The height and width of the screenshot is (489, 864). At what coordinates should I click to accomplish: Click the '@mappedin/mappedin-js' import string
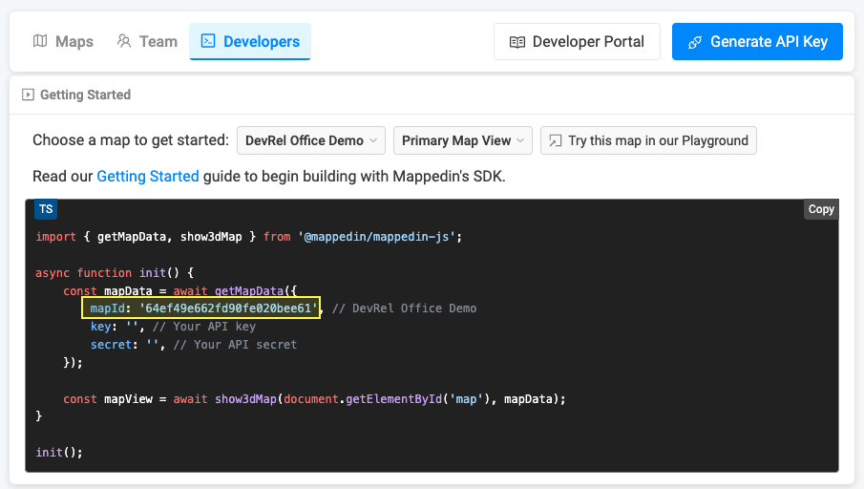(x=379, y=236)
